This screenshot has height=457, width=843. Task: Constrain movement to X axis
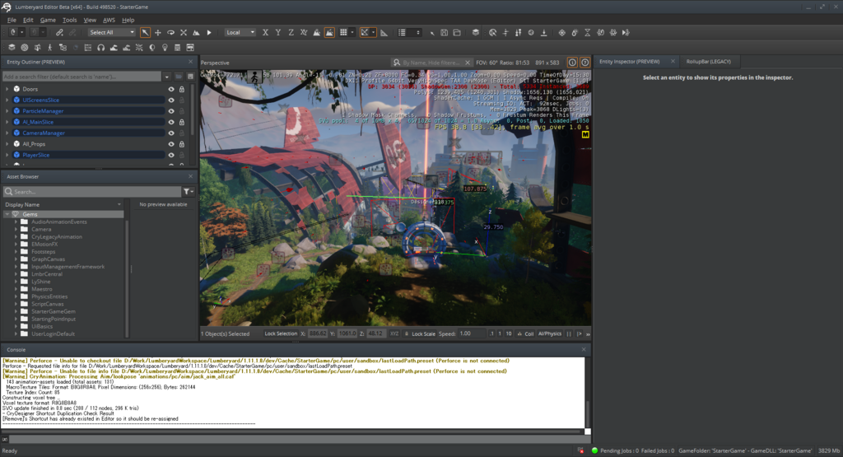point(265,32)
